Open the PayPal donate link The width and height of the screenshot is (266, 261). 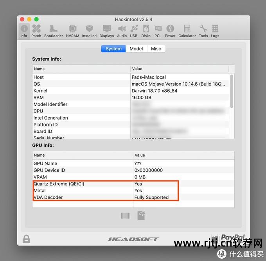point(228,239)
